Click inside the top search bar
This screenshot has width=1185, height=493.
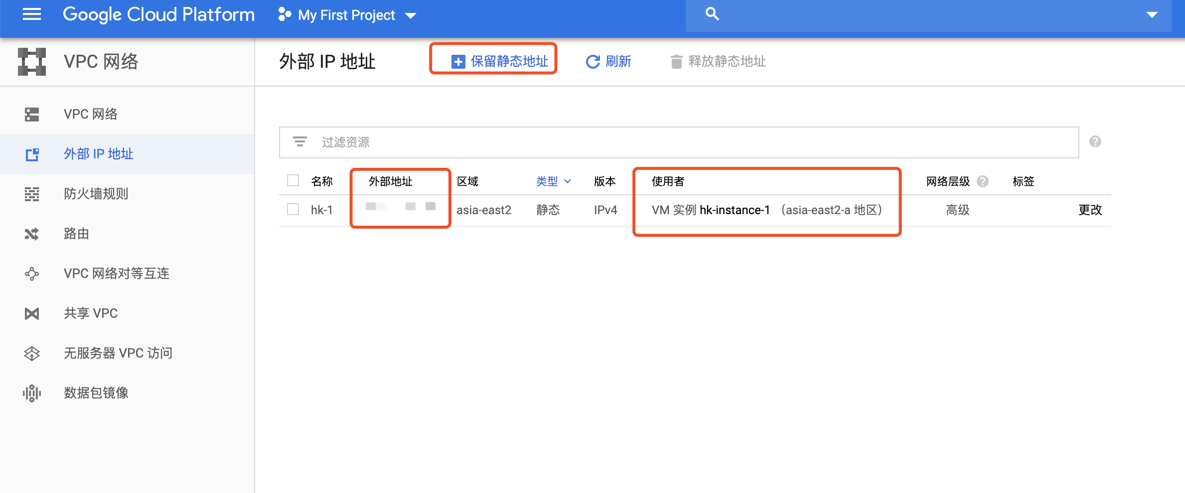[928, 15]
